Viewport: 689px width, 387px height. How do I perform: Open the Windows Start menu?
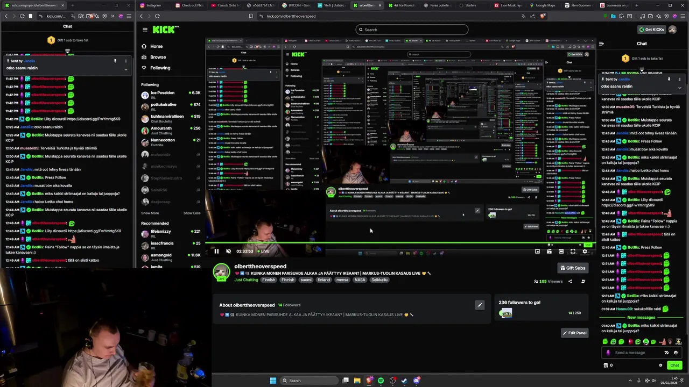[273, 381]
